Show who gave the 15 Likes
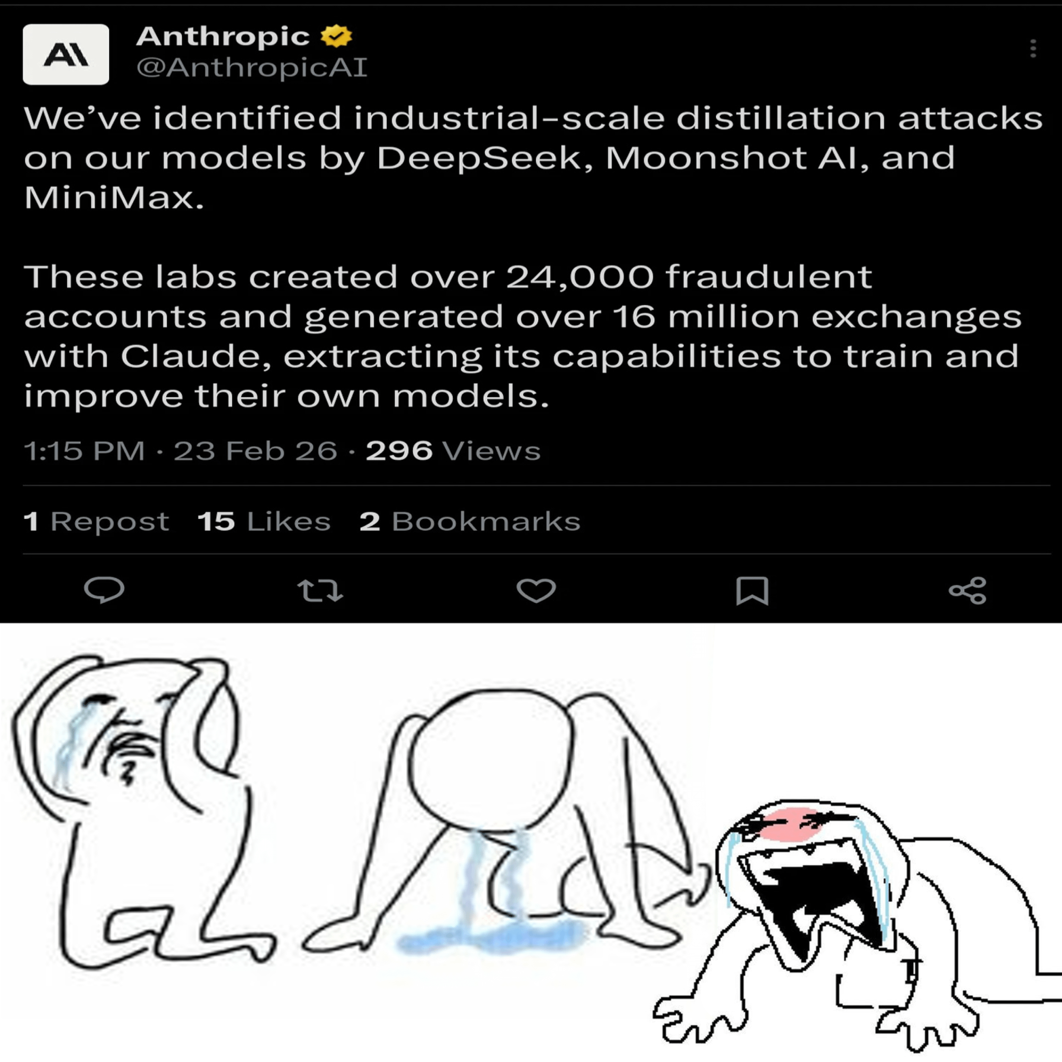Screen dimensions: 1062x1062 coord(264,521)
